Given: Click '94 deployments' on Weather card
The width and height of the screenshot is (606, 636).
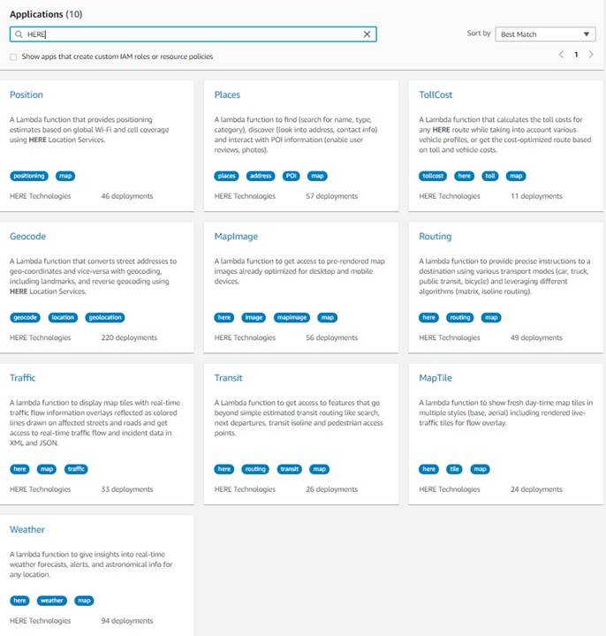Looking at the screenshot, I should click(127, 621).
